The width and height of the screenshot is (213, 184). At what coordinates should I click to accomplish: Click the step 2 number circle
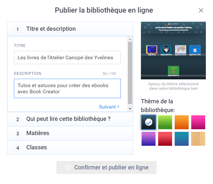18,119
